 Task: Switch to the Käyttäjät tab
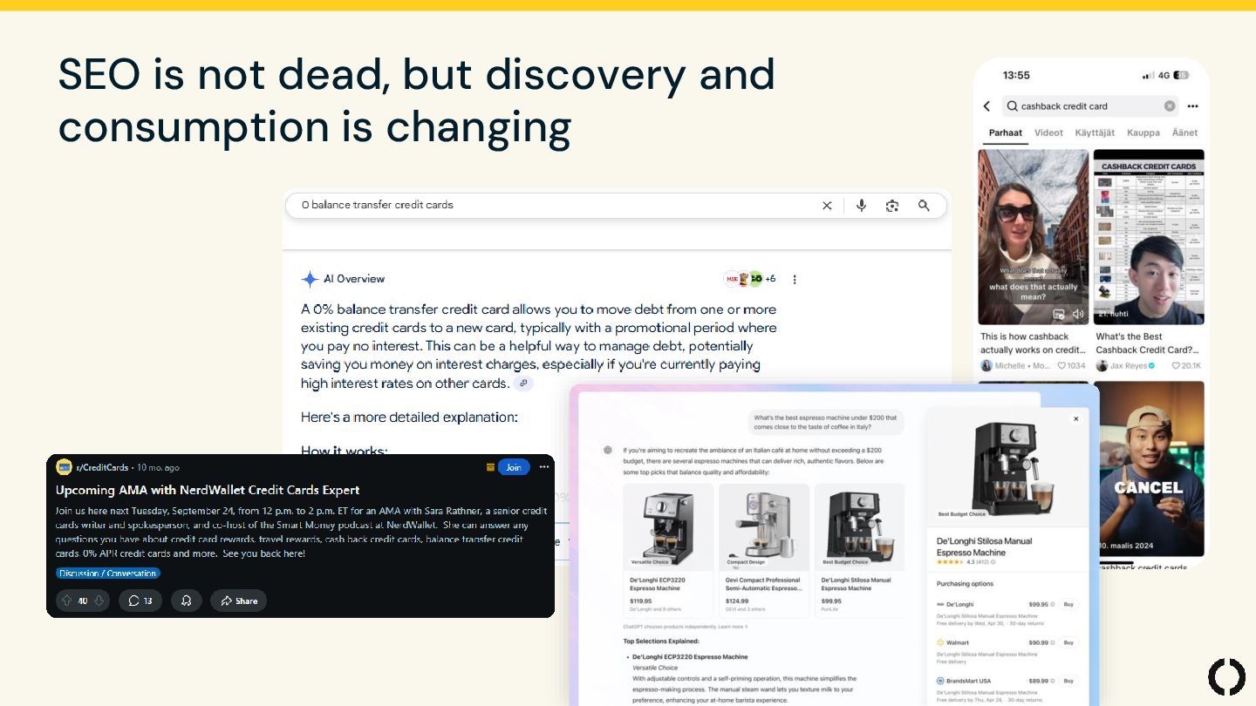pos(1095,133)
